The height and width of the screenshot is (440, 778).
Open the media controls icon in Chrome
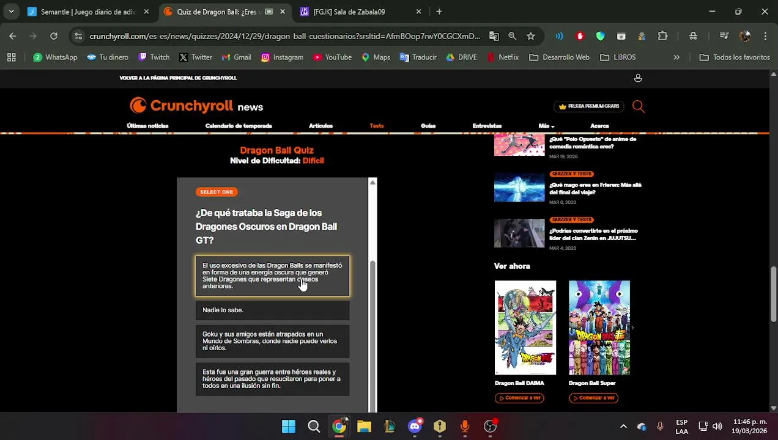724,36
